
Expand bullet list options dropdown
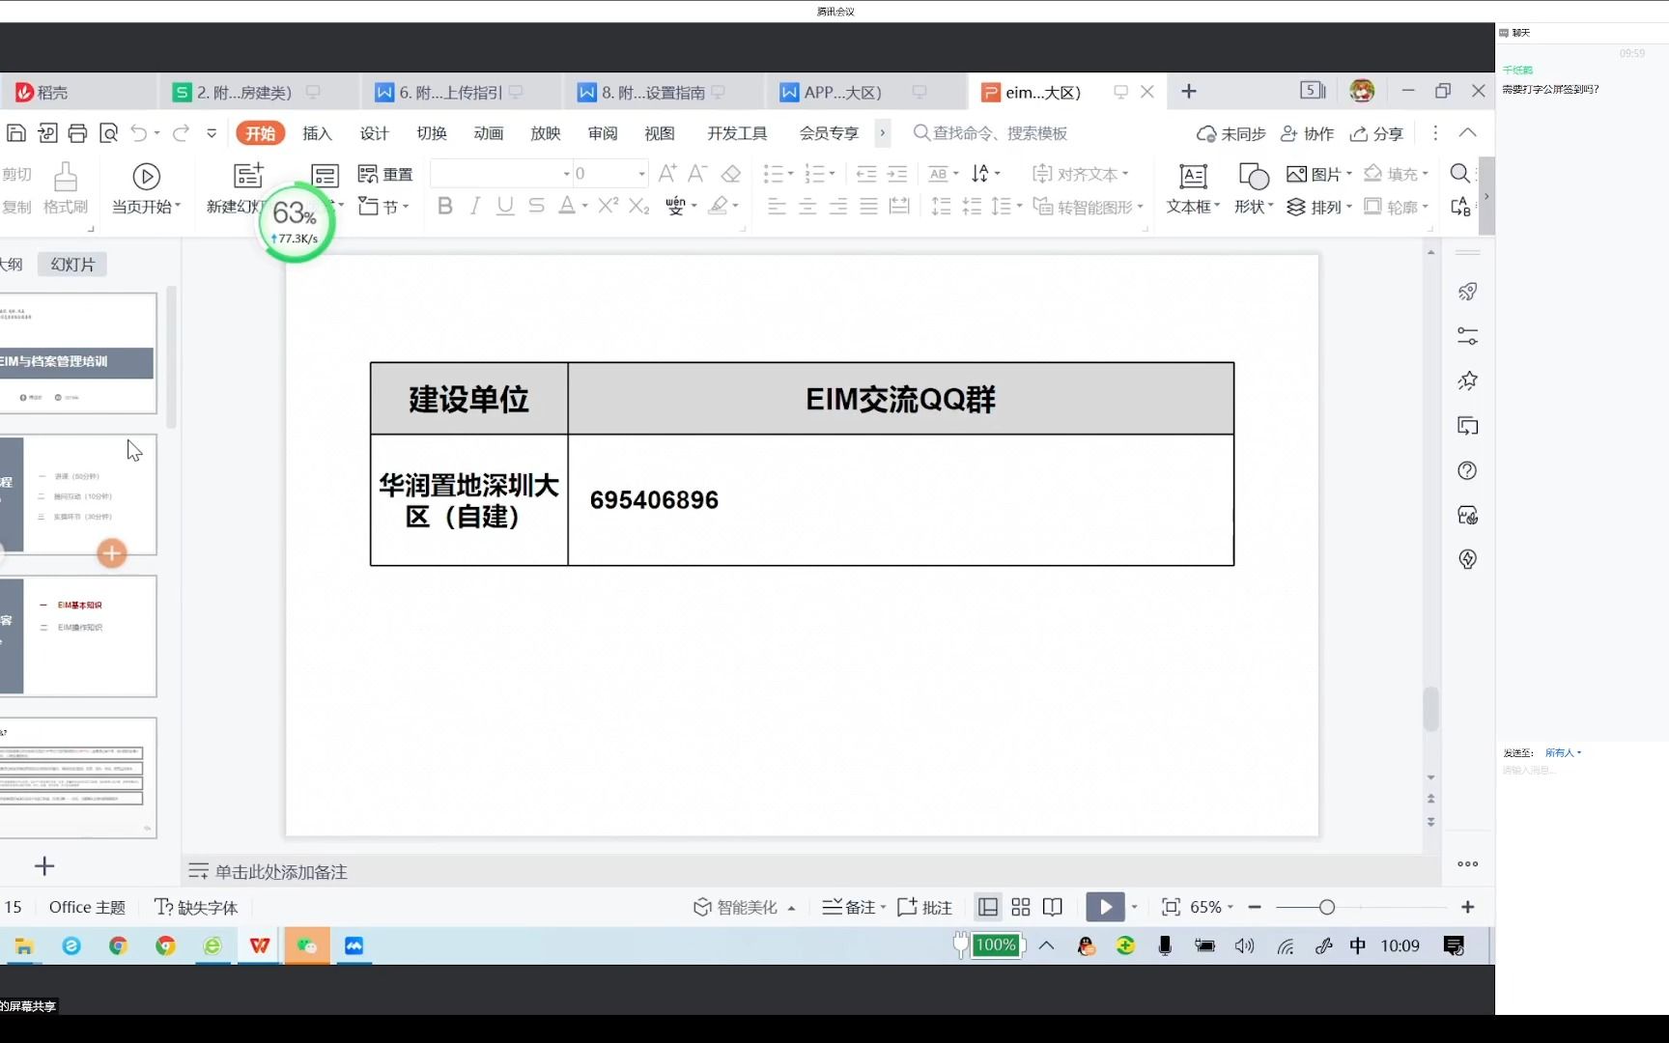(x=790, y=174)
